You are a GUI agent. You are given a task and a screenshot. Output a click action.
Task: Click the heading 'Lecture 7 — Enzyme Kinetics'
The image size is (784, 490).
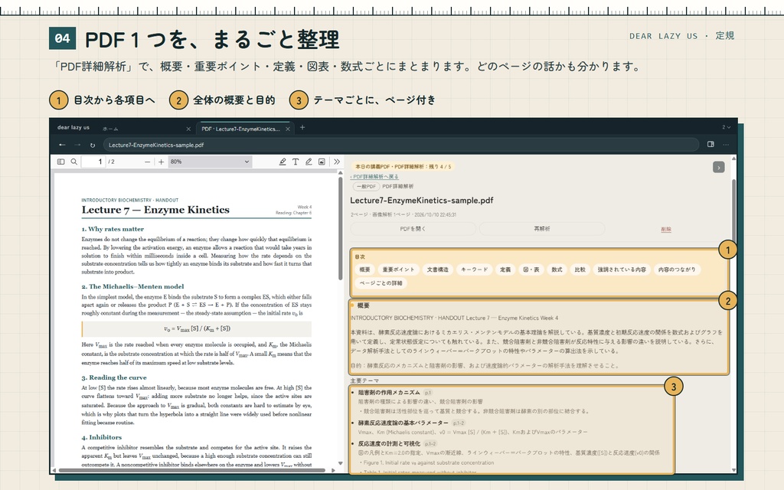(155, 210)
